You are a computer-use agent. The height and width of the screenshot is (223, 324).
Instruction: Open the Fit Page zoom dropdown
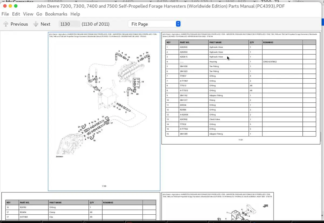click(x=154, y=24)
